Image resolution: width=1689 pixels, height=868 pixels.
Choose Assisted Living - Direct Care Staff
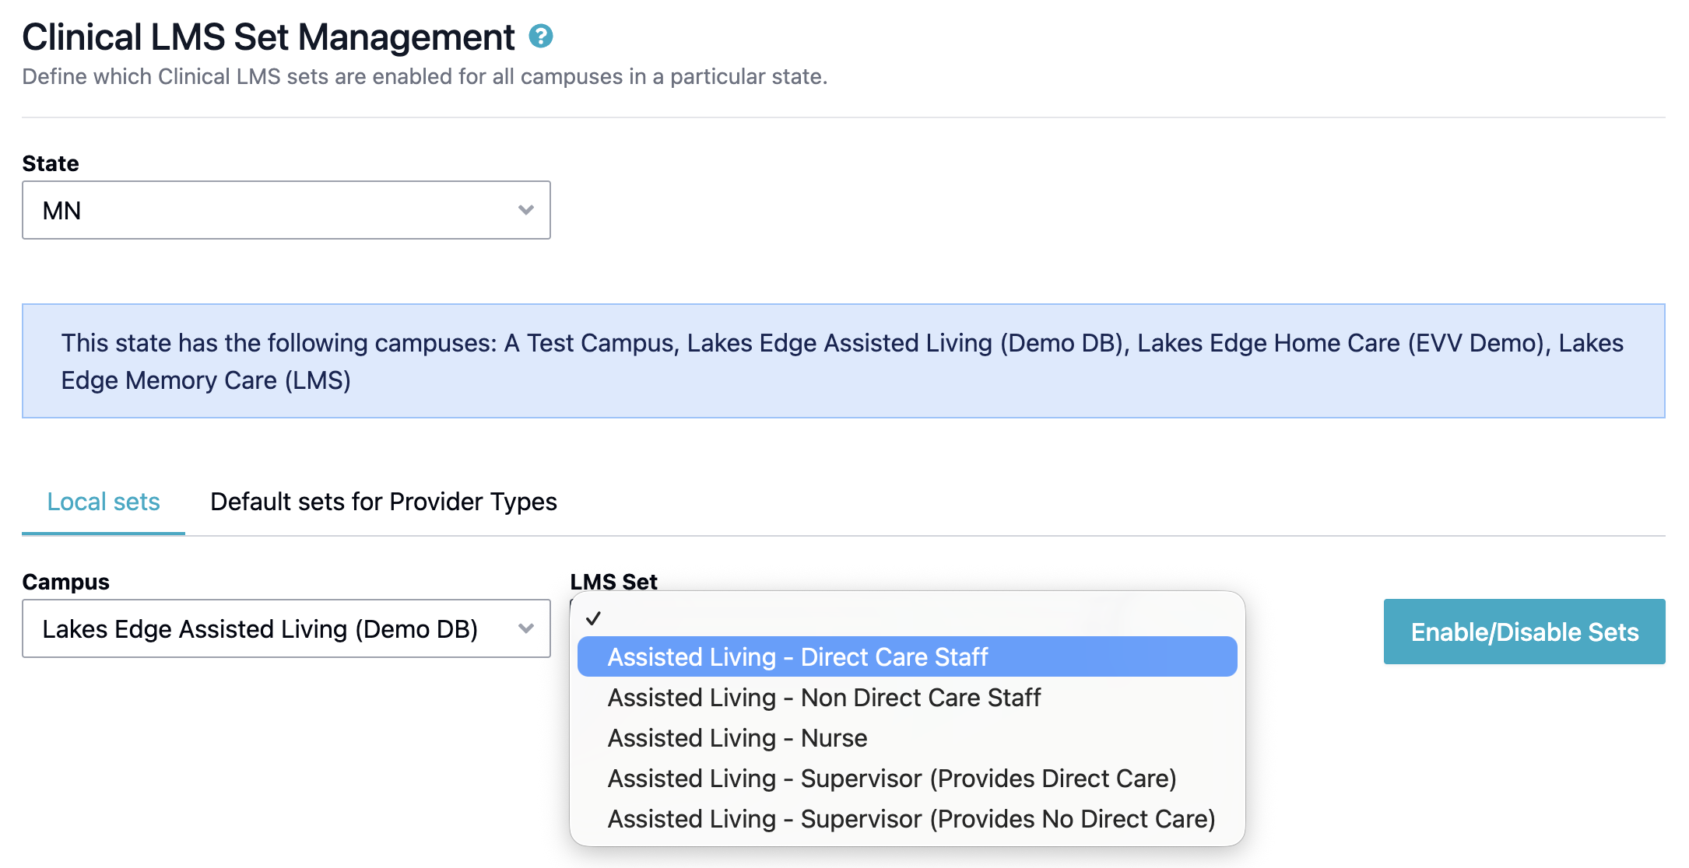(798, 657)
